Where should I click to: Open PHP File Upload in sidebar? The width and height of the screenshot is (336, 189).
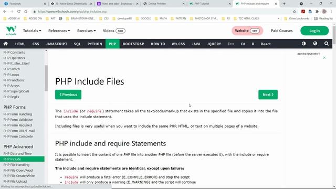pyautogui.click(x=15, y=181)
